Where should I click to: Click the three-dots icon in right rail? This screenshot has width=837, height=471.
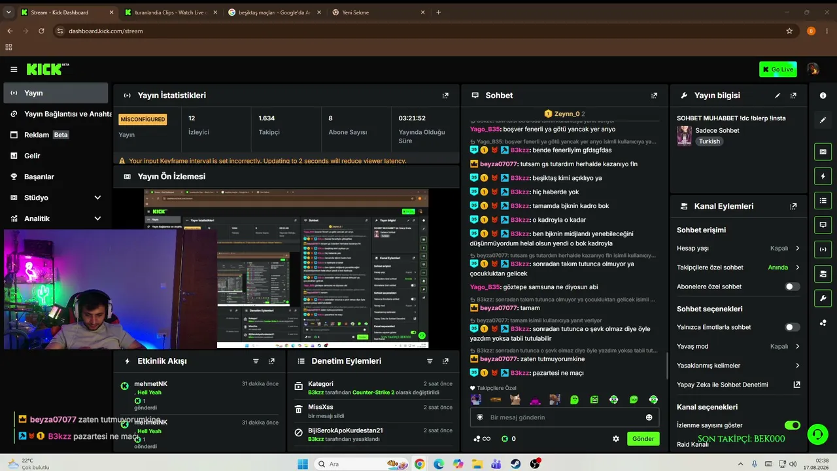823,323
